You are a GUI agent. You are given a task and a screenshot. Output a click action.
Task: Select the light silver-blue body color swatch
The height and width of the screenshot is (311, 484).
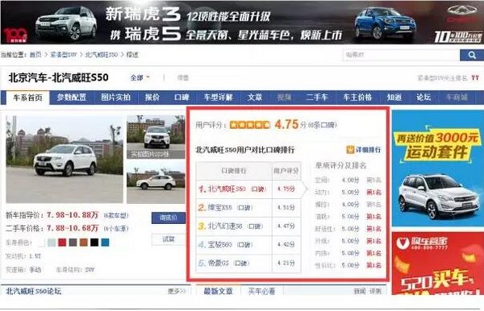(52, 243)
